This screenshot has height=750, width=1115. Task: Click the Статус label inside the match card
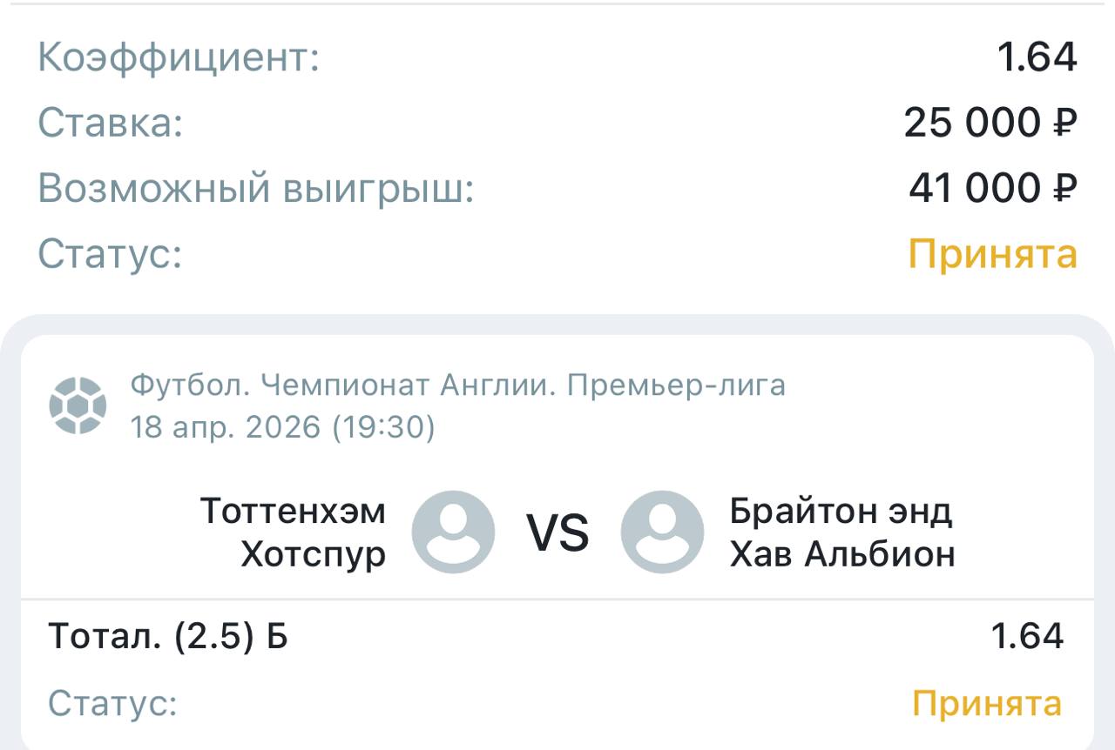pyautogui.click(x=112, y=703)
